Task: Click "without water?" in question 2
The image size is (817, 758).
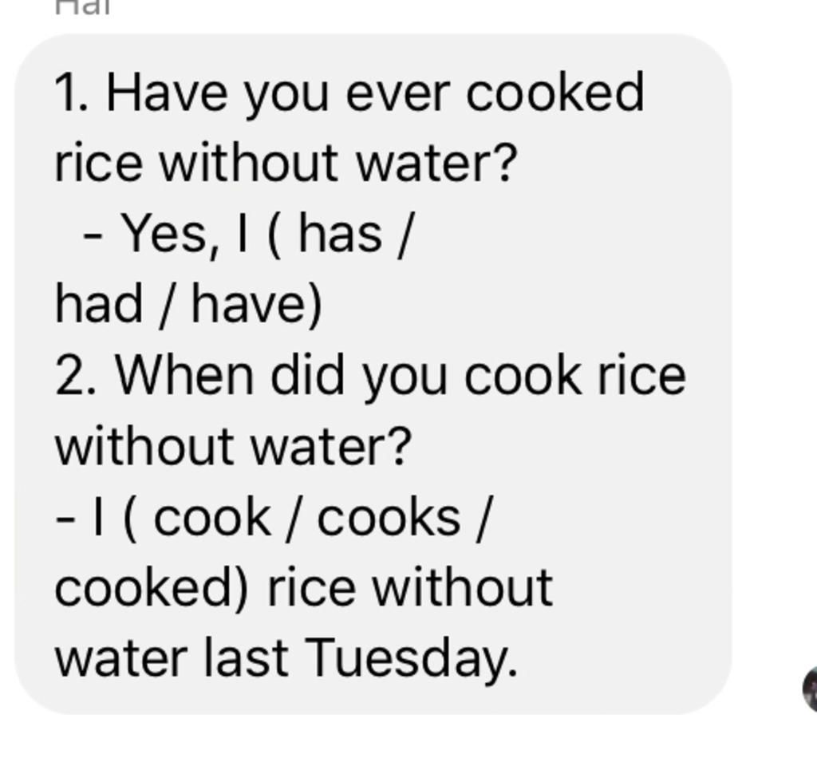Action: pos(234,447)
